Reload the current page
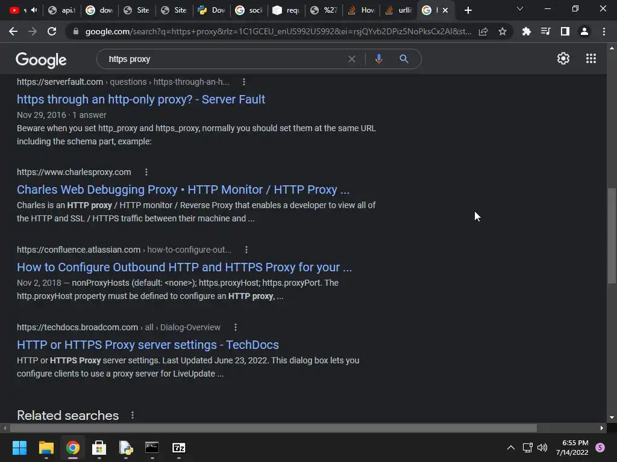617x462 pixels. (x=52, y=31)
